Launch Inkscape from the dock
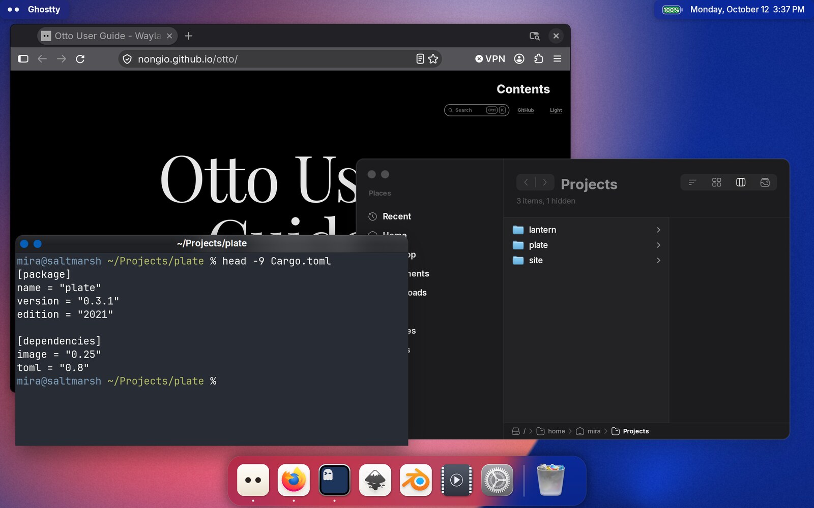The width and height of the screenshot is (814, 508). 375,480
